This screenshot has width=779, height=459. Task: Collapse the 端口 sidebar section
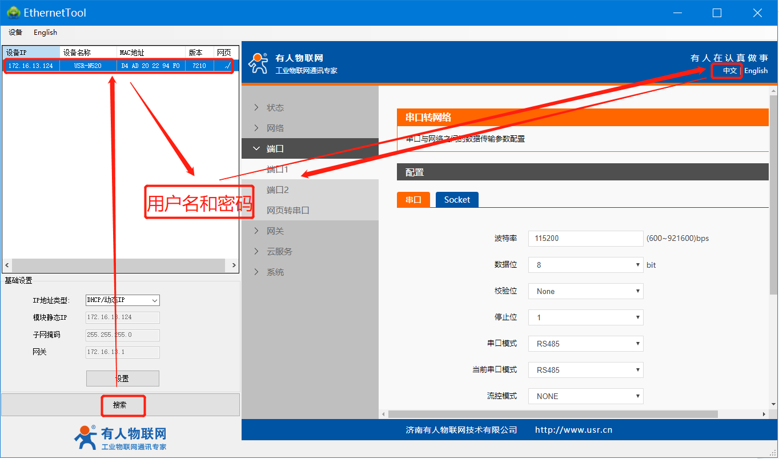click(275, 149)
